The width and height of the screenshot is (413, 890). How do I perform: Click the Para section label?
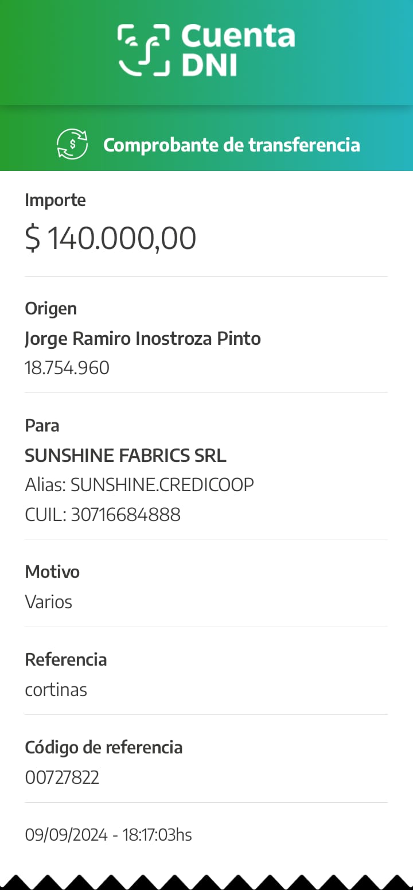click(42, 426)
